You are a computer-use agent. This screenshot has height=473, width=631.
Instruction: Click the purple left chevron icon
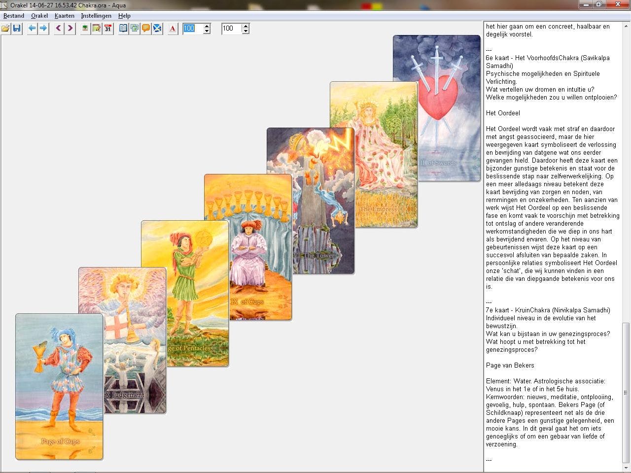(59, 29)
